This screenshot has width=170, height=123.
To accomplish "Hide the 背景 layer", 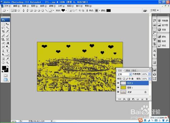I will click(118, 92).
